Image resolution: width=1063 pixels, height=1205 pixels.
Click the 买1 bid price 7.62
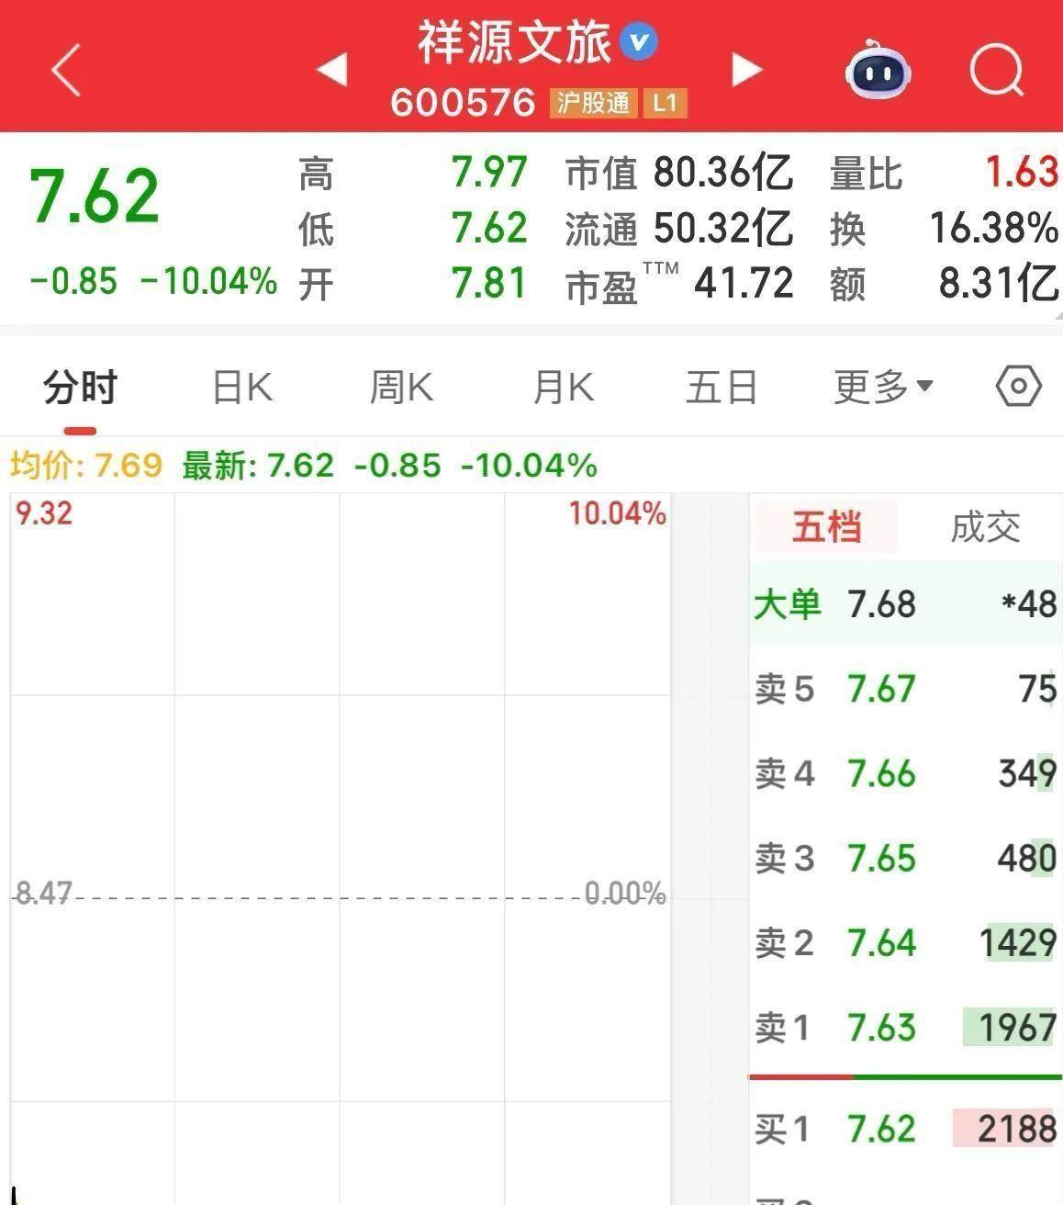point(882,1129)
